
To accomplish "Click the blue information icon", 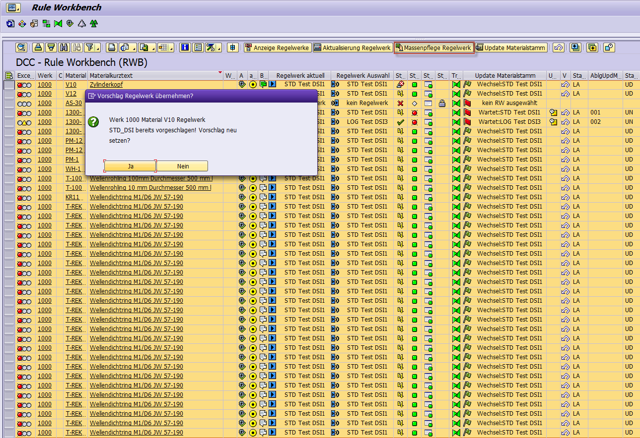I will [185, 48].
